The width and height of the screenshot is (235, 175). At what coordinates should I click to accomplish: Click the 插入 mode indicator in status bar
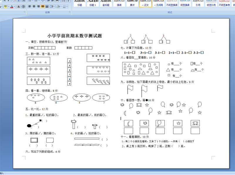2,174
